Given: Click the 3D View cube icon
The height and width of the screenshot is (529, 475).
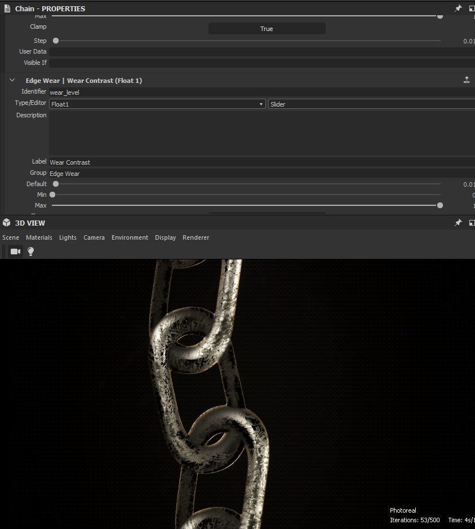Looking at the screenshot, I should (x=7, y=223).
